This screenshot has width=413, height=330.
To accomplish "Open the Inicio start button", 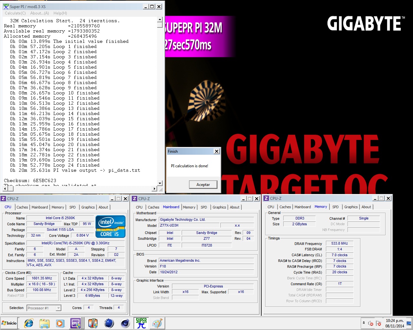I will coord(9,323).
